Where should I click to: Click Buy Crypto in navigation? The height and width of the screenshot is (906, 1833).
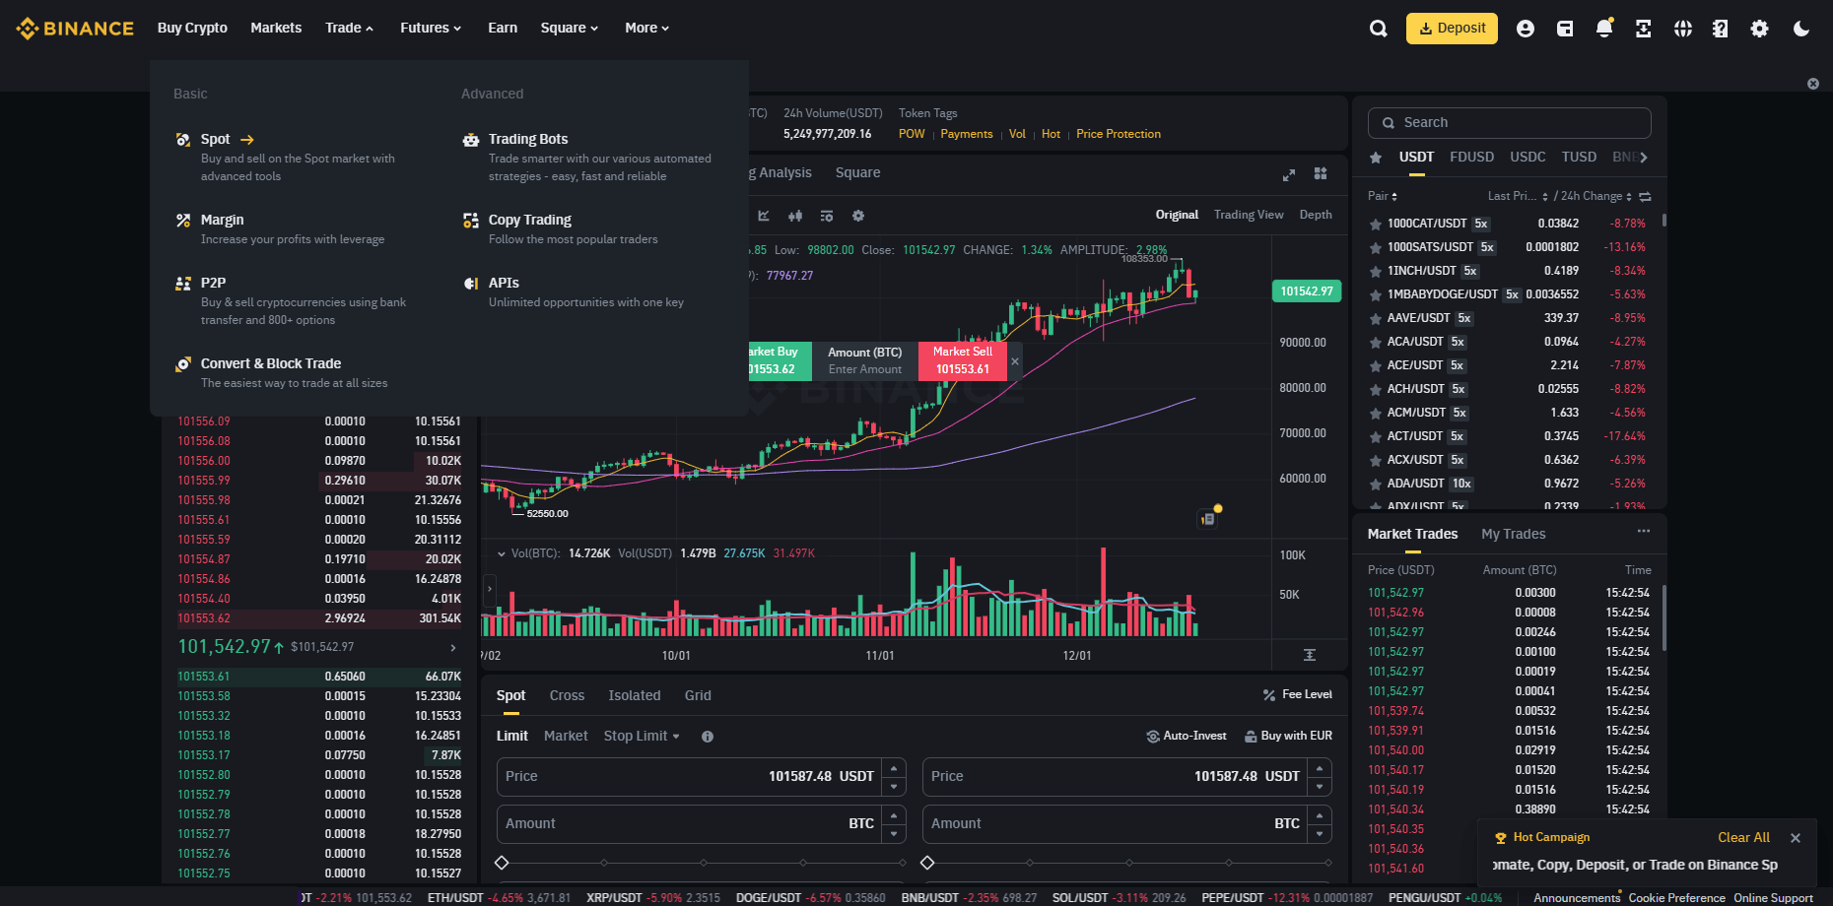[x=192, y=28]
